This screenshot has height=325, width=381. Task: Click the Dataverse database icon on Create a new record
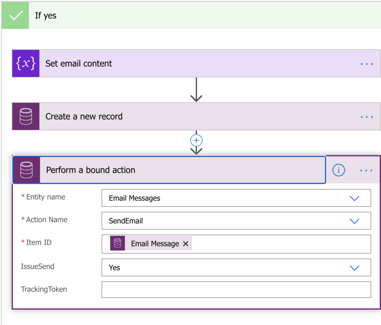[25, 117]
